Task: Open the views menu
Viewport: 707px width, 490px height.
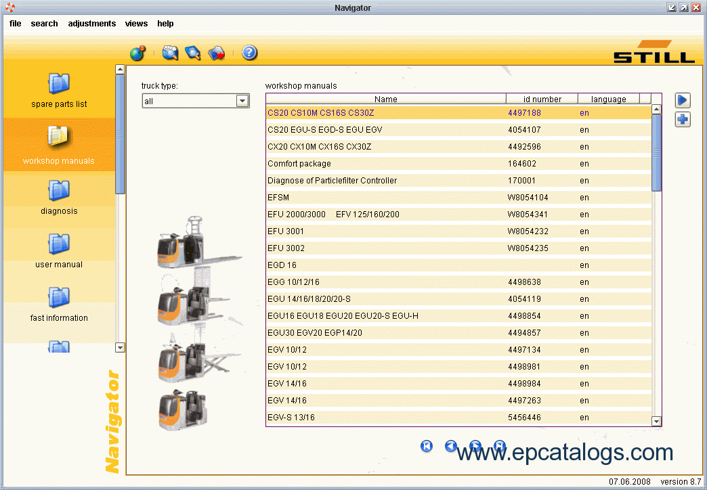Action: [136, 24]
